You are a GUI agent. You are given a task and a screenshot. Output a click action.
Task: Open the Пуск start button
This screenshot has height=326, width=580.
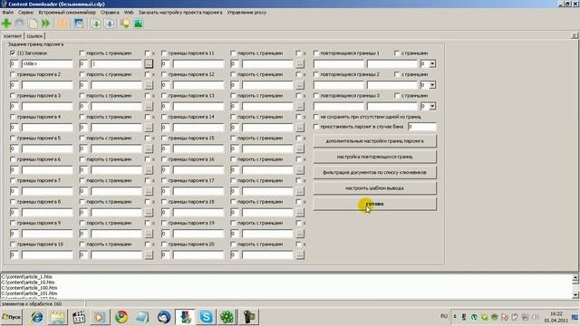pyautogui.click(x=11, y=317)
